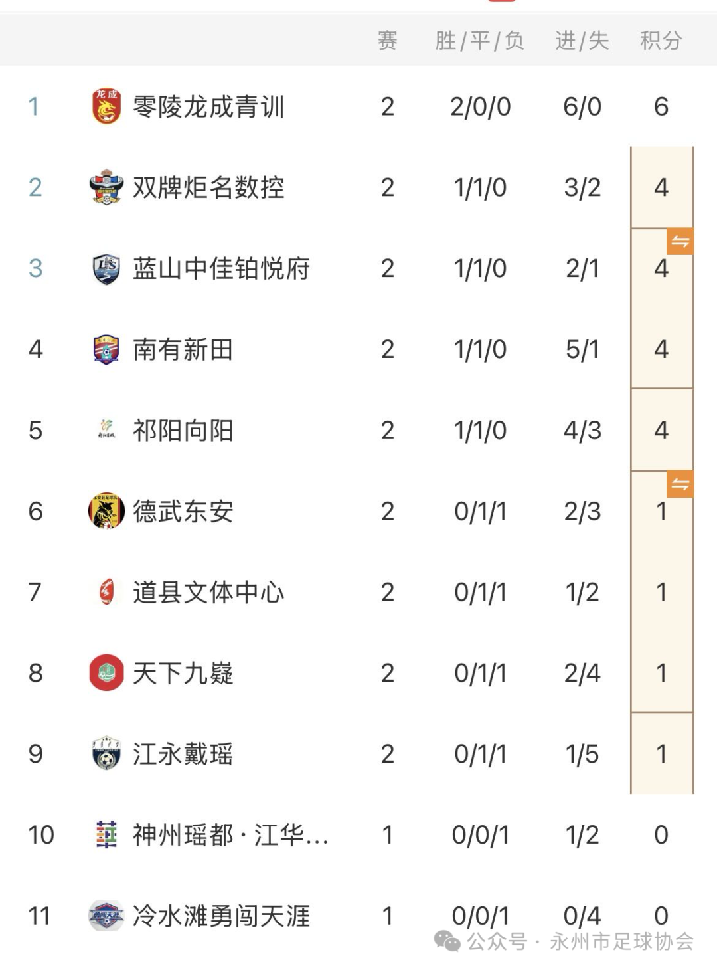Click the 冷水滩勇闯天涯 team logo
The width and height of the screenshot is (717, 970).
click(106, 916)
